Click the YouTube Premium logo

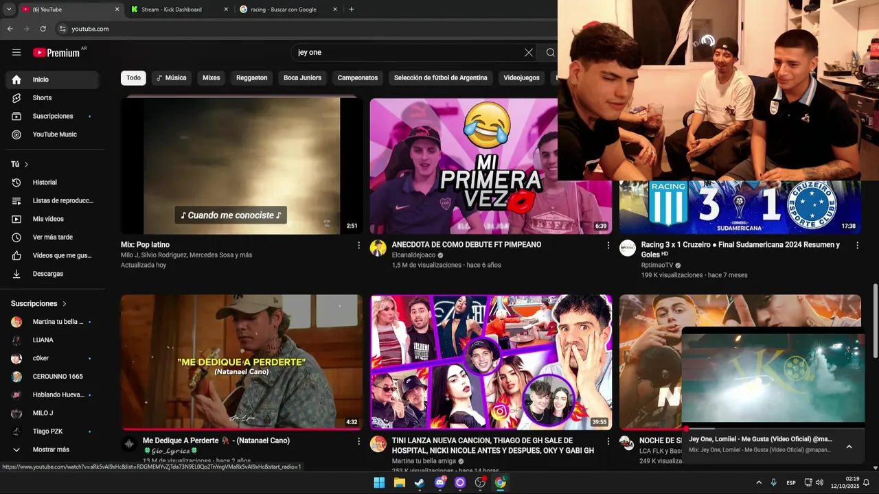point(56,53)
